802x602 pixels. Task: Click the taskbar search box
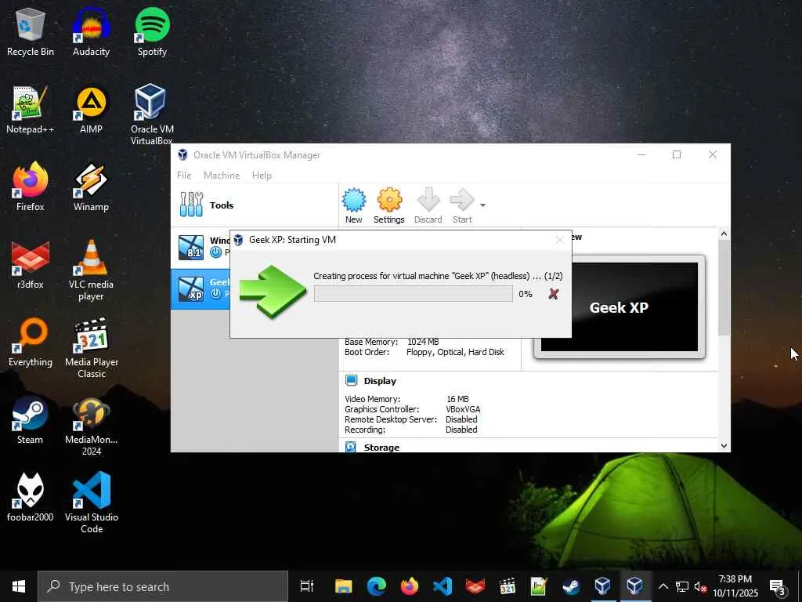[x=163, y=586]
